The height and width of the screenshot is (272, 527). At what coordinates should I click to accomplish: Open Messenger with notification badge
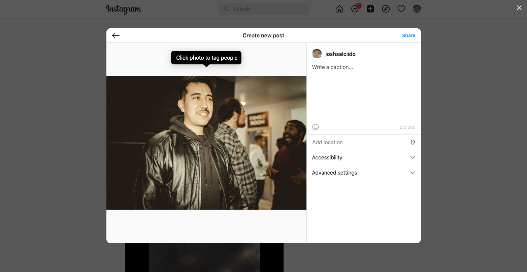point(355,9)
